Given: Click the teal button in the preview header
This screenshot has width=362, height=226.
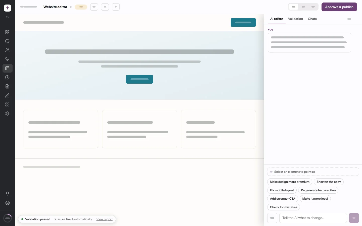Looking at the screenshot, I should 243,23.
